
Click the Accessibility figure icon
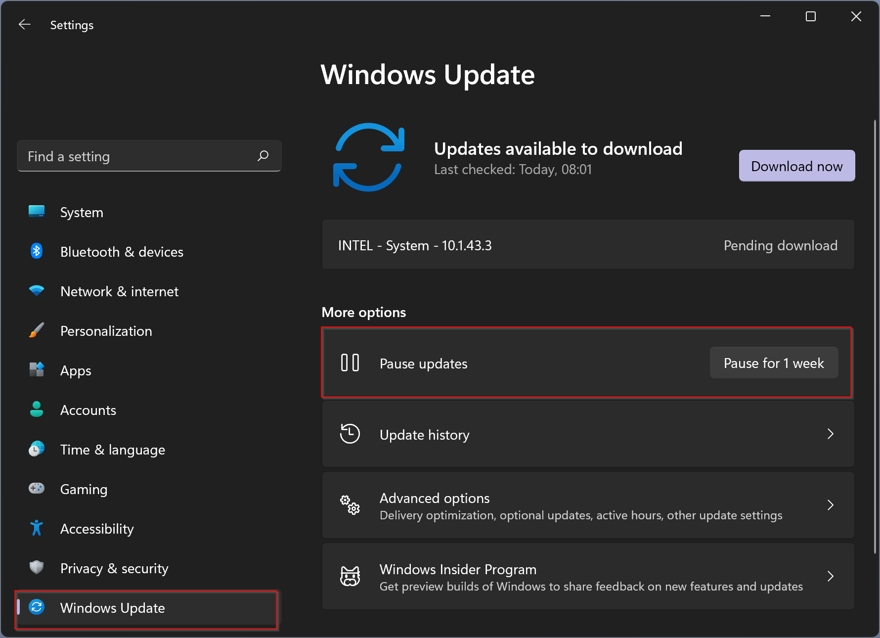click(x=37, y=528)
